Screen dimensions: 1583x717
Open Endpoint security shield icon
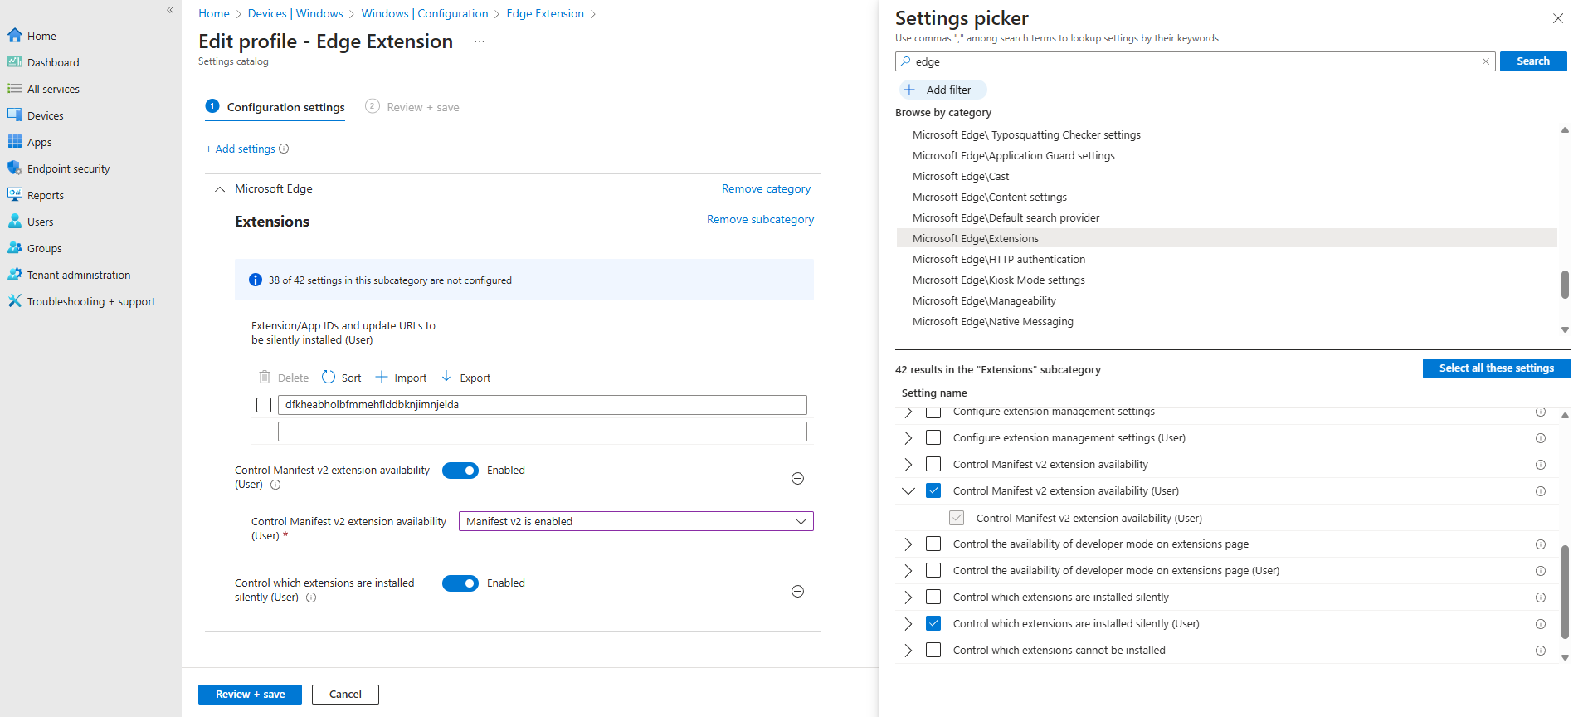[x=15, y=168]
